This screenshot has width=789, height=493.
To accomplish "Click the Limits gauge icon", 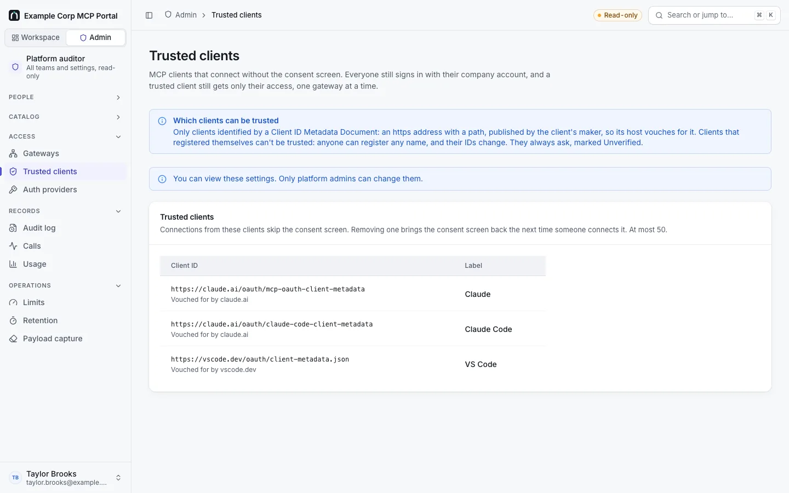I will pos(13,302).
